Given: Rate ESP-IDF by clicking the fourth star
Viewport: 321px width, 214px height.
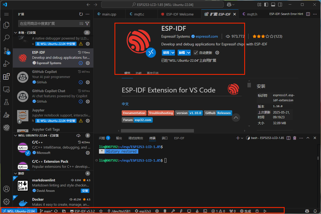Looking at the screenshot, I should [268, 36].
